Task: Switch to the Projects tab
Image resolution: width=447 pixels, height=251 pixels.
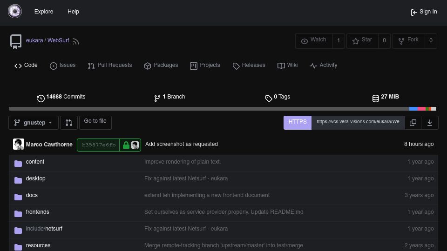Action: [205, 66]
